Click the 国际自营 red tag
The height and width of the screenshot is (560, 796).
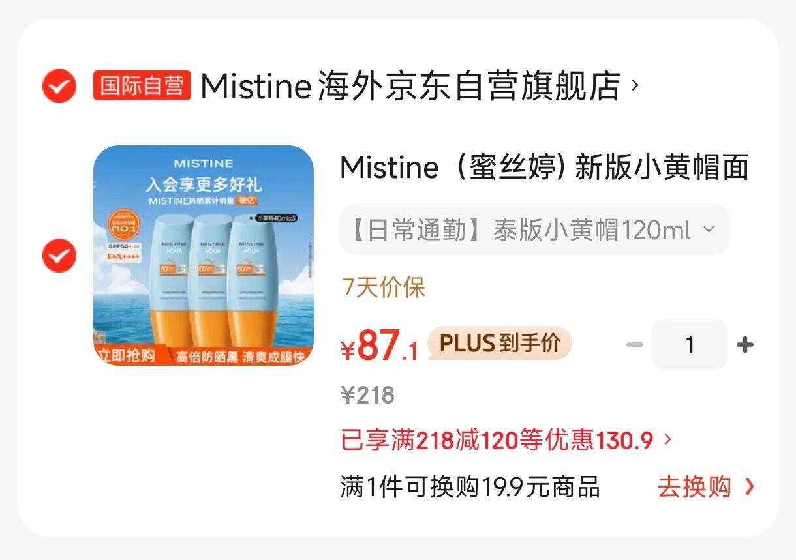click(x=142, y=86)
